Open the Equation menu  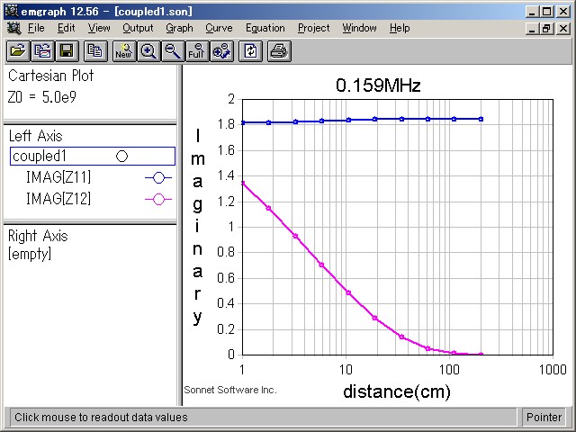pyautogui.click(x=265, y=28)
